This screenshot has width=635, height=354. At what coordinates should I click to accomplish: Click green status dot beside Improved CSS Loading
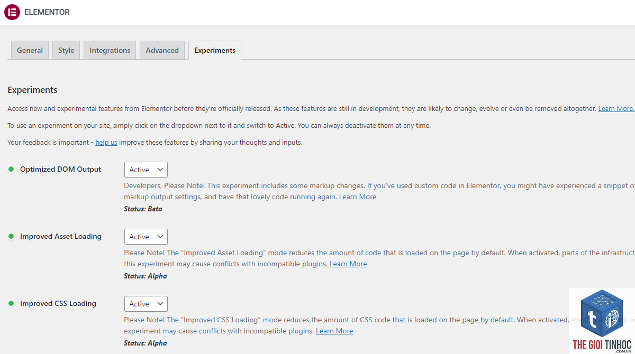tap(11, 303)
